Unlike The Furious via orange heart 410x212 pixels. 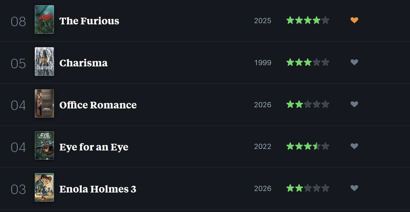tap(354, 20)
